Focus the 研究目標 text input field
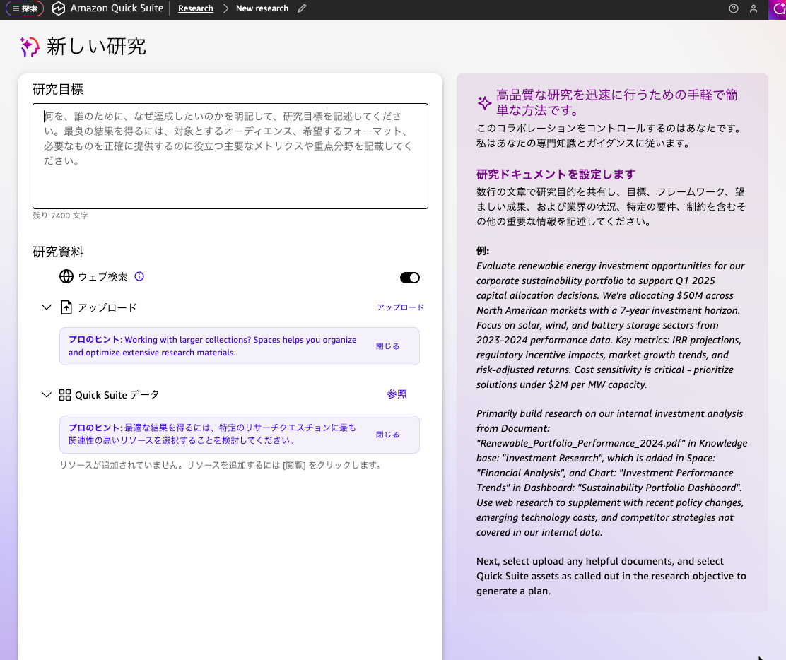 coord(230,156)
